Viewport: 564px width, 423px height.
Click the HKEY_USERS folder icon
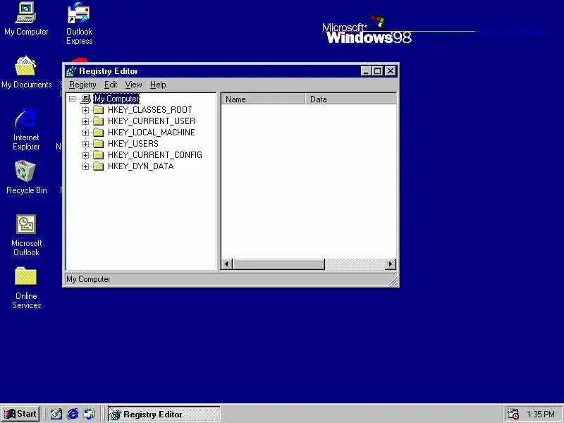(99, 144)
